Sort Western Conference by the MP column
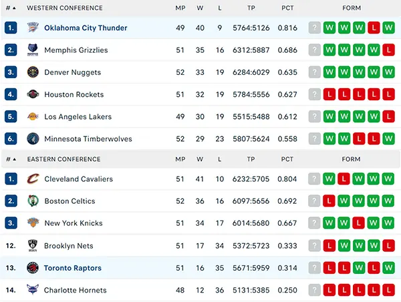 (x=180, y=8)
